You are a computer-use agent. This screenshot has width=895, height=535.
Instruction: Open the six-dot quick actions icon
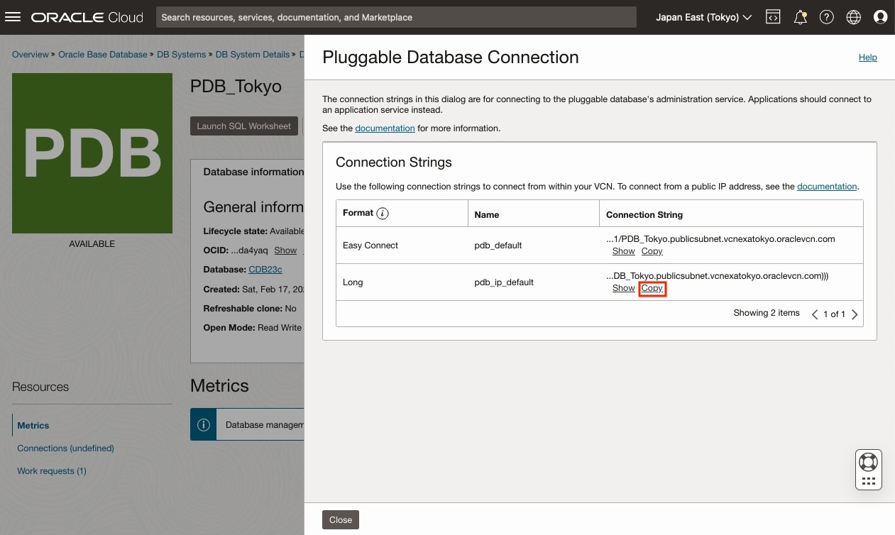tap(869, 480)
